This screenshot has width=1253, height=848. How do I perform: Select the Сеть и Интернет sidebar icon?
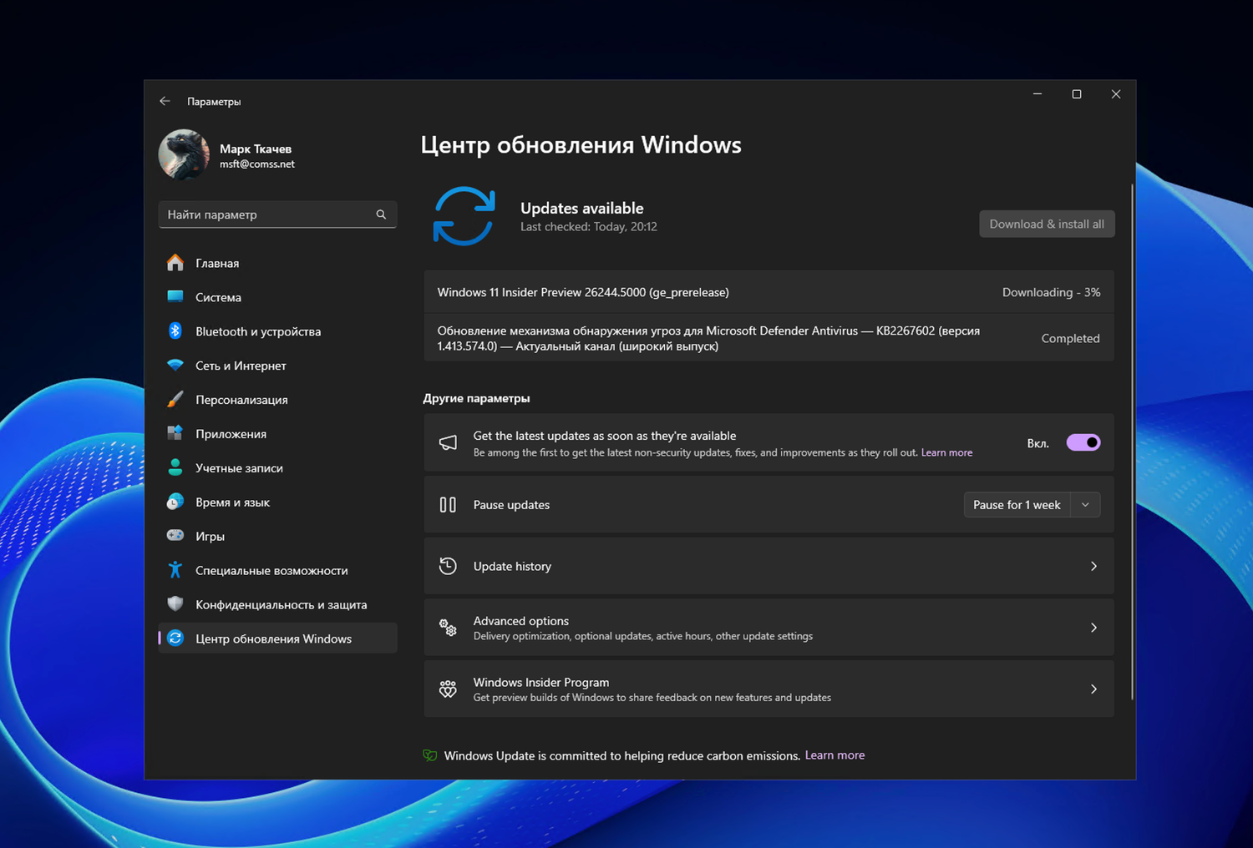tap(175, 366)
